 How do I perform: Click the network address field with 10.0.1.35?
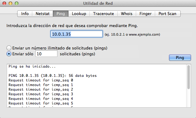(76, 34)
